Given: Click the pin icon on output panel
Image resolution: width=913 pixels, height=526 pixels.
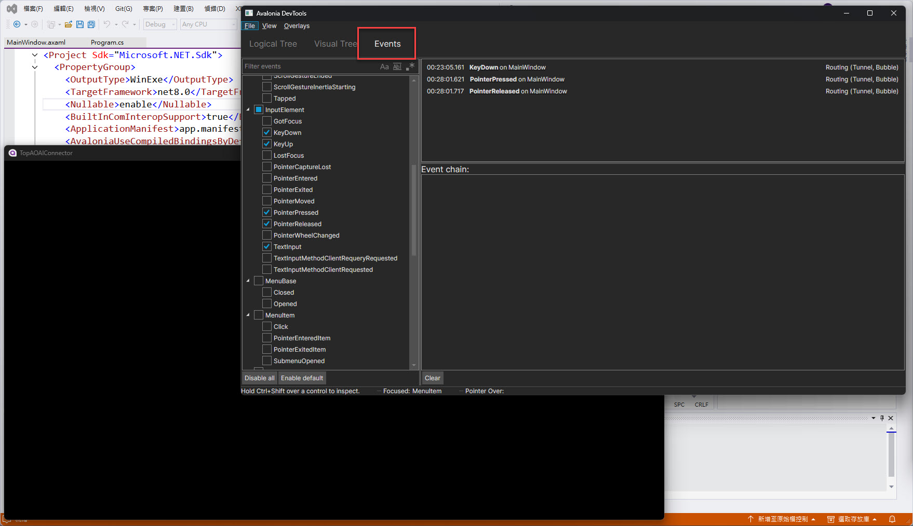Looking at the screenshot, I should (882, 418).
